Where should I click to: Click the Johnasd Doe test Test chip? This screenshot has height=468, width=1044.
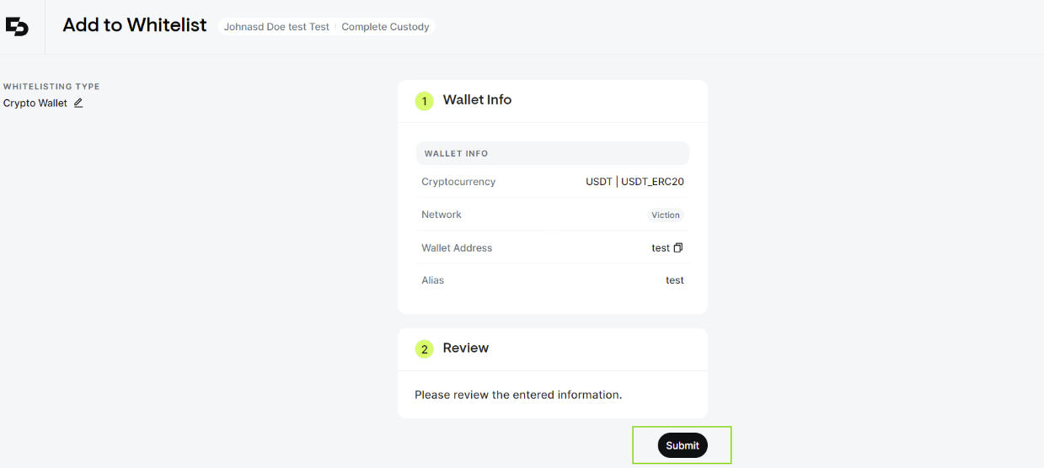[276, 27]
